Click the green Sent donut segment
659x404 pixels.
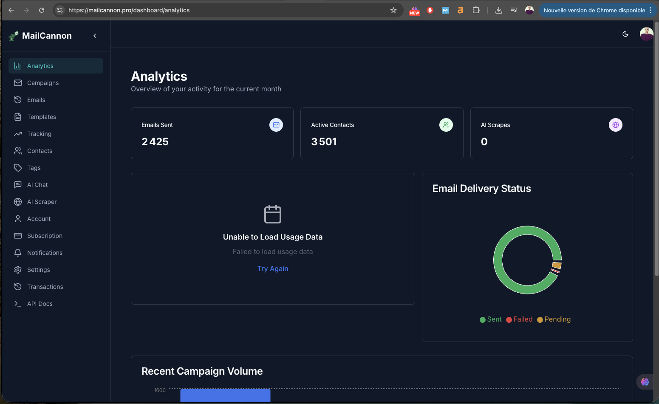coord(498,260)
